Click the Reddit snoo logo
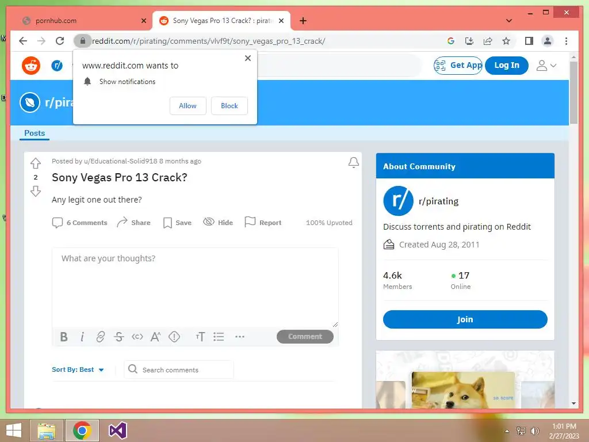This screenshot has width=589, height=442. (x=31, y=66)
